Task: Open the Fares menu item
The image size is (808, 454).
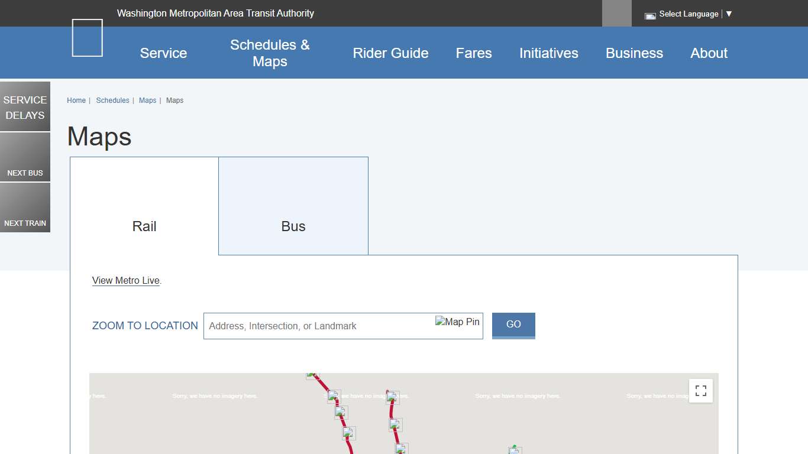Action: click(473, 53)
